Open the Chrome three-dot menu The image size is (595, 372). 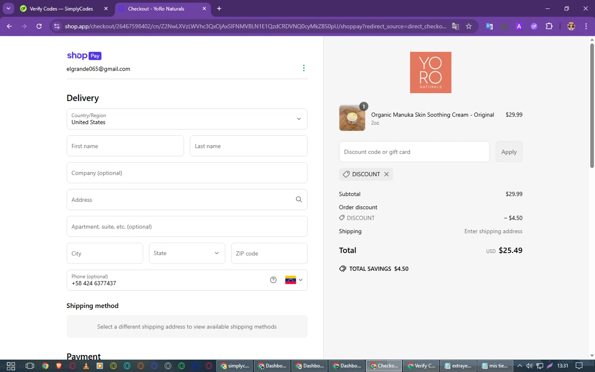pyautogui.click(x=586, y=26)
